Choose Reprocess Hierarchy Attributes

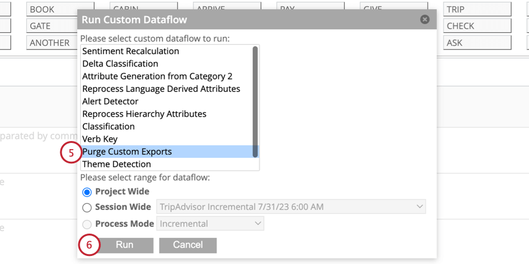pos(144,114)
